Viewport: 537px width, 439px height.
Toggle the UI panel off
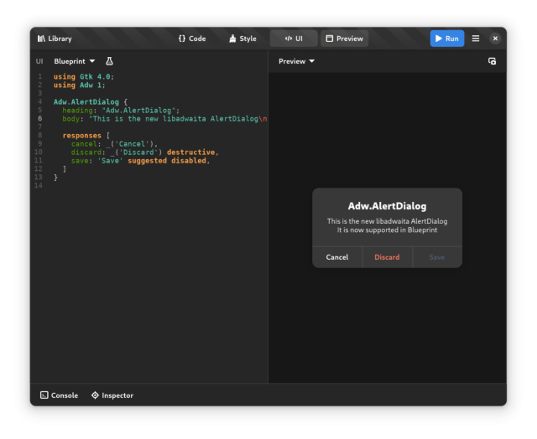(294, 39)
